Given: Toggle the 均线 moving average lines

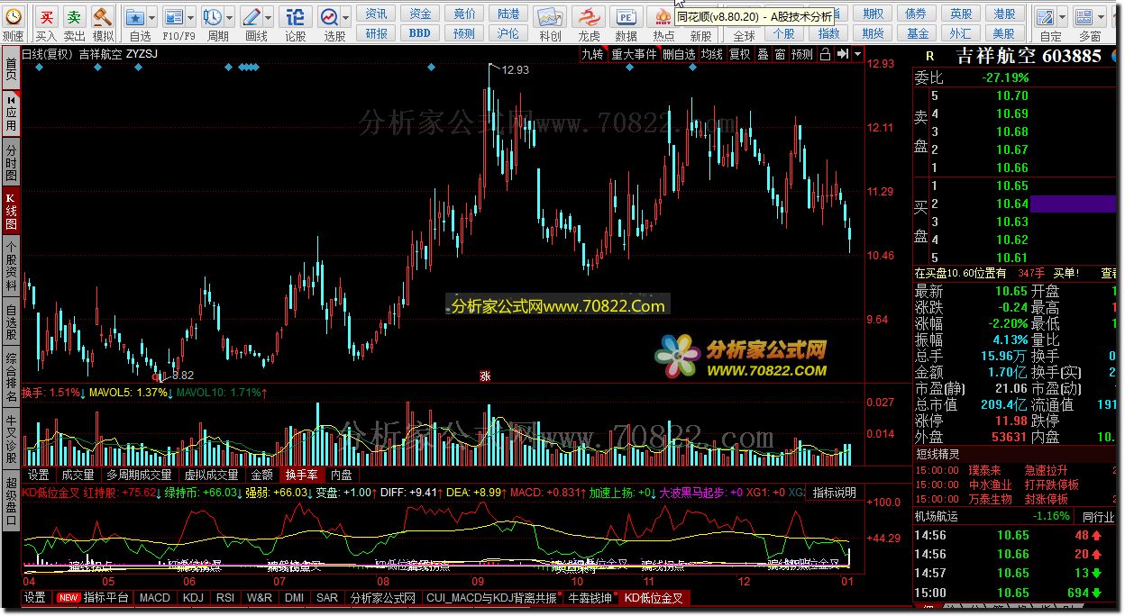Looking at the screenshot, I should click(x=712, y=54).
